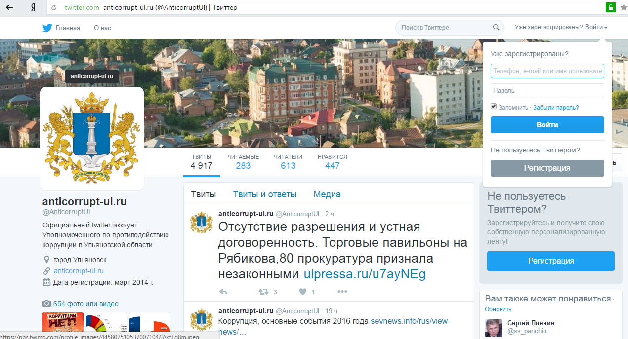
Task: Reply to the Рябикова tweet
Action: (223, 292)
